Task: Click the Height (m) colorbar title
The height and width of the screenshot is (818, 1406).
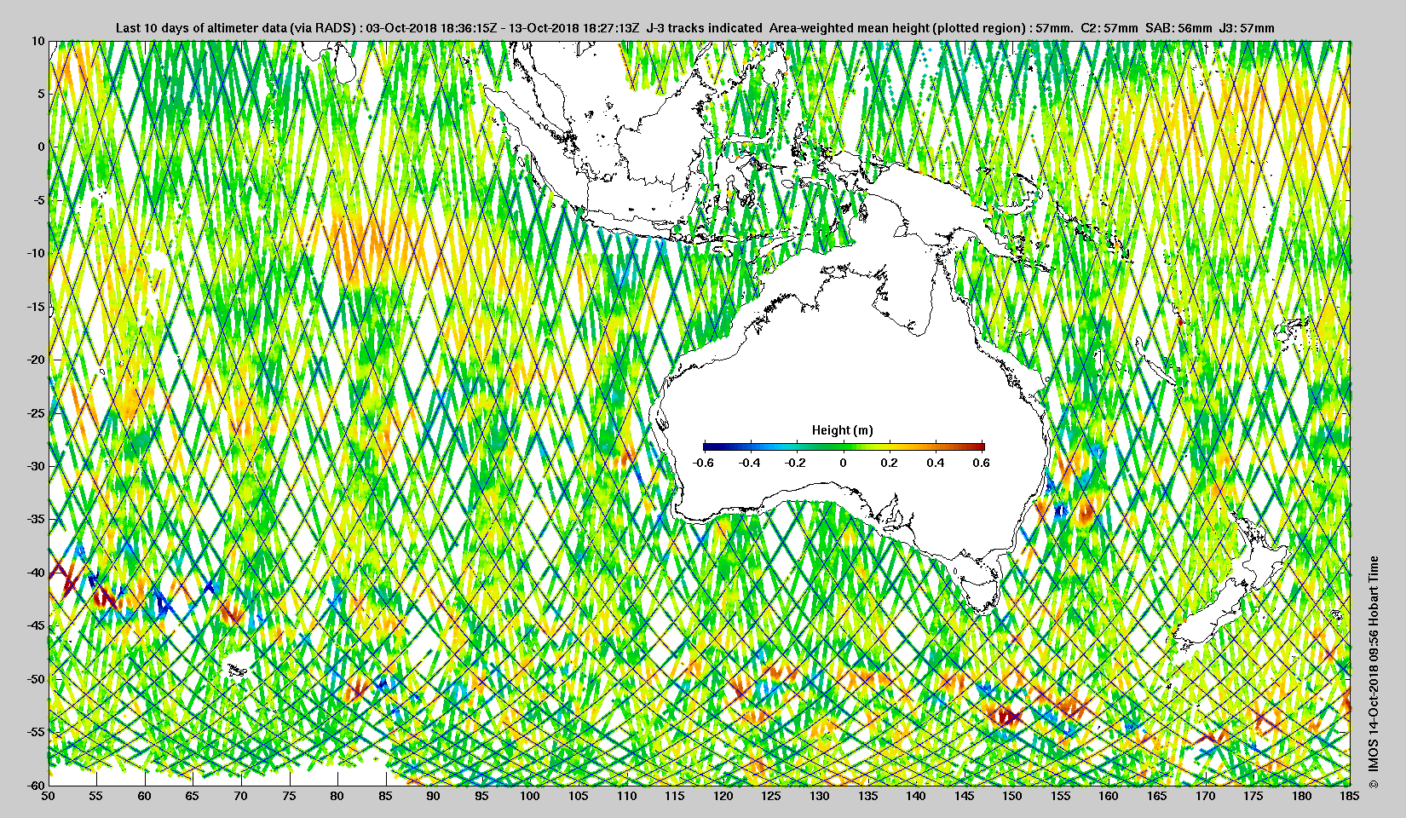Action: point(842,430)
